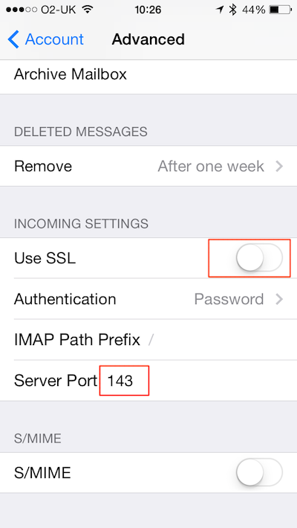Tap the battery icon in status bar
Viewport: 297px width, 528px height.
(279, 10)
